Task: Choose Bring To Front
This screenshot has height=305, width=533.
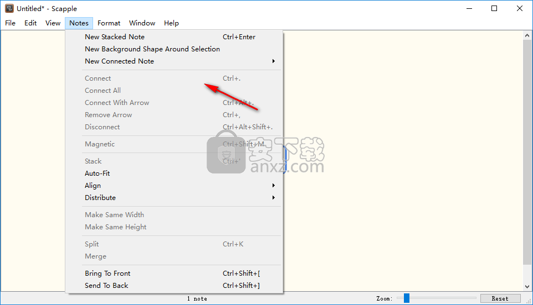Action: click(174, 274)
